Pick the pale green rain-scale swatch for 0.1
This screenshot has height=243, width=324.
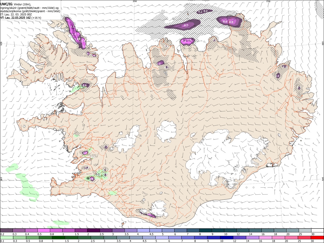(x=7, y=237)
